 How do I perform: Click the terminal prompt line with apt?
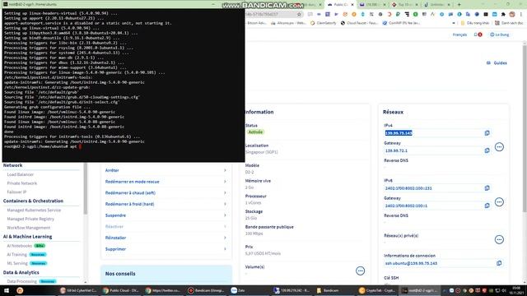tap(42, 146)
